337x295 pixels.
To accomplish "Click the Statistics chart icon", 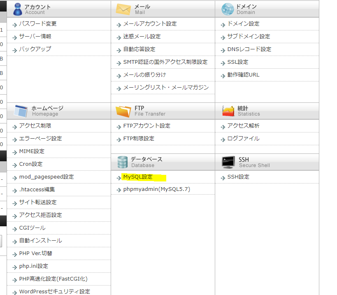I will click(x=228, y=111).
